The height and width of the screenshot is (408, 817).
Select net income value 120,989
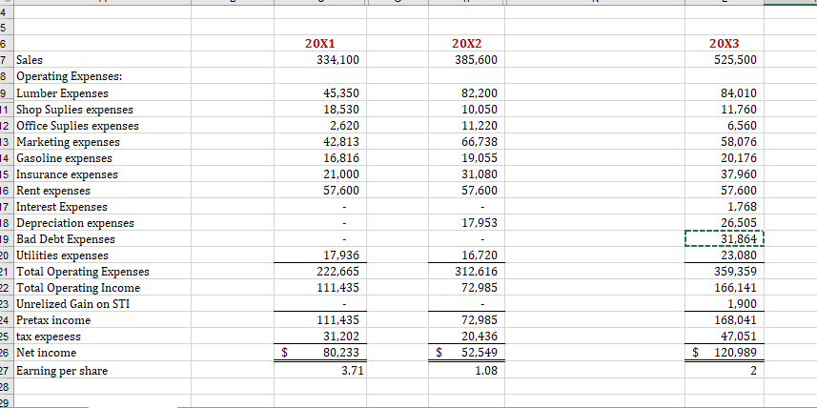point(724,353)
